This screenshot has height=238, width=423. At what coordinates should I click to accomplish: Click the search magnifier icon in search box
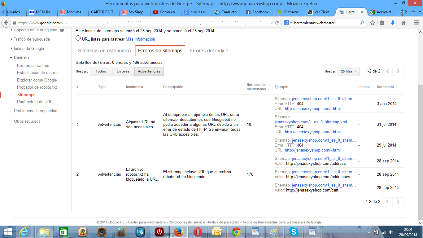(x=362, y=23)
